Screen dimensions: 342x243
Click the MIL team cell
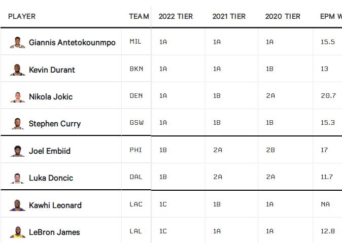point(135,42)
